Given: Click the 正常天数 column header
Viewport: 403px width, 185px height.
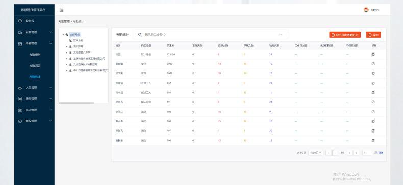Looking at the screenshot, I should tap(197, 45).
